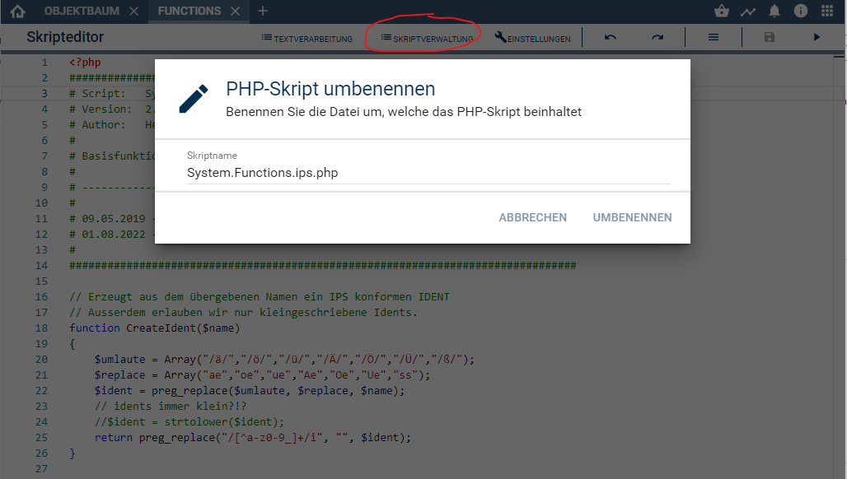Redo the last edit in script editor
Screen dimensions: 847x479
click(657, 38)
